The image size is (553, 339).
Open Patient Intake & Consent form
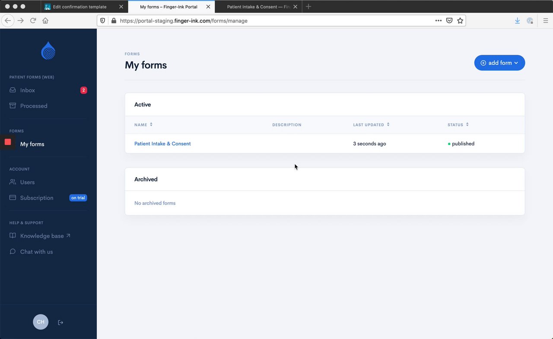(162, 144)
